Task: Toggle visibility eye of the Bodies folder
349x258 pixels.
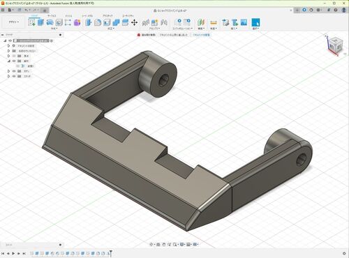Action: (14, 71)
